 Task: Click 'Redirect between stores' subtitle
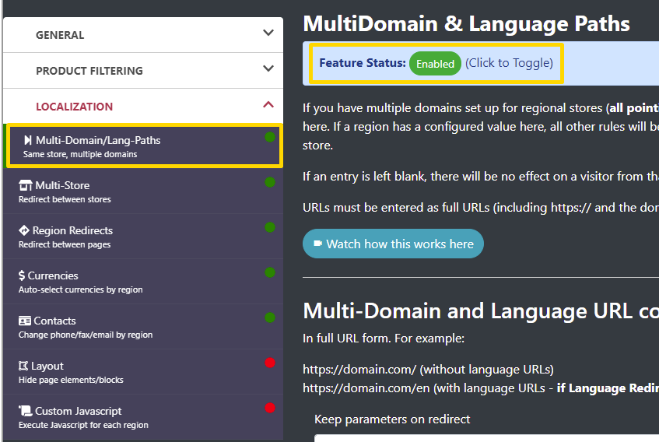tap(65, 199)
